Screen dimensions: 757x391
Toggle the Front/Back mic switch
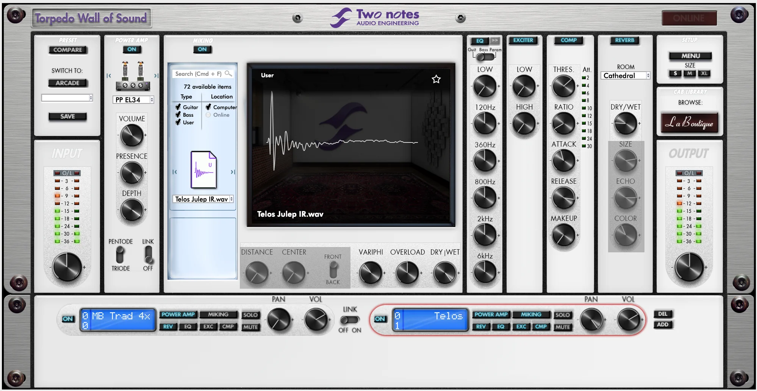tap(333, 270)
